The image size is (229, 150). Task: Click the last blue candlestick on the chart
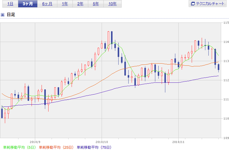point(218,67)
